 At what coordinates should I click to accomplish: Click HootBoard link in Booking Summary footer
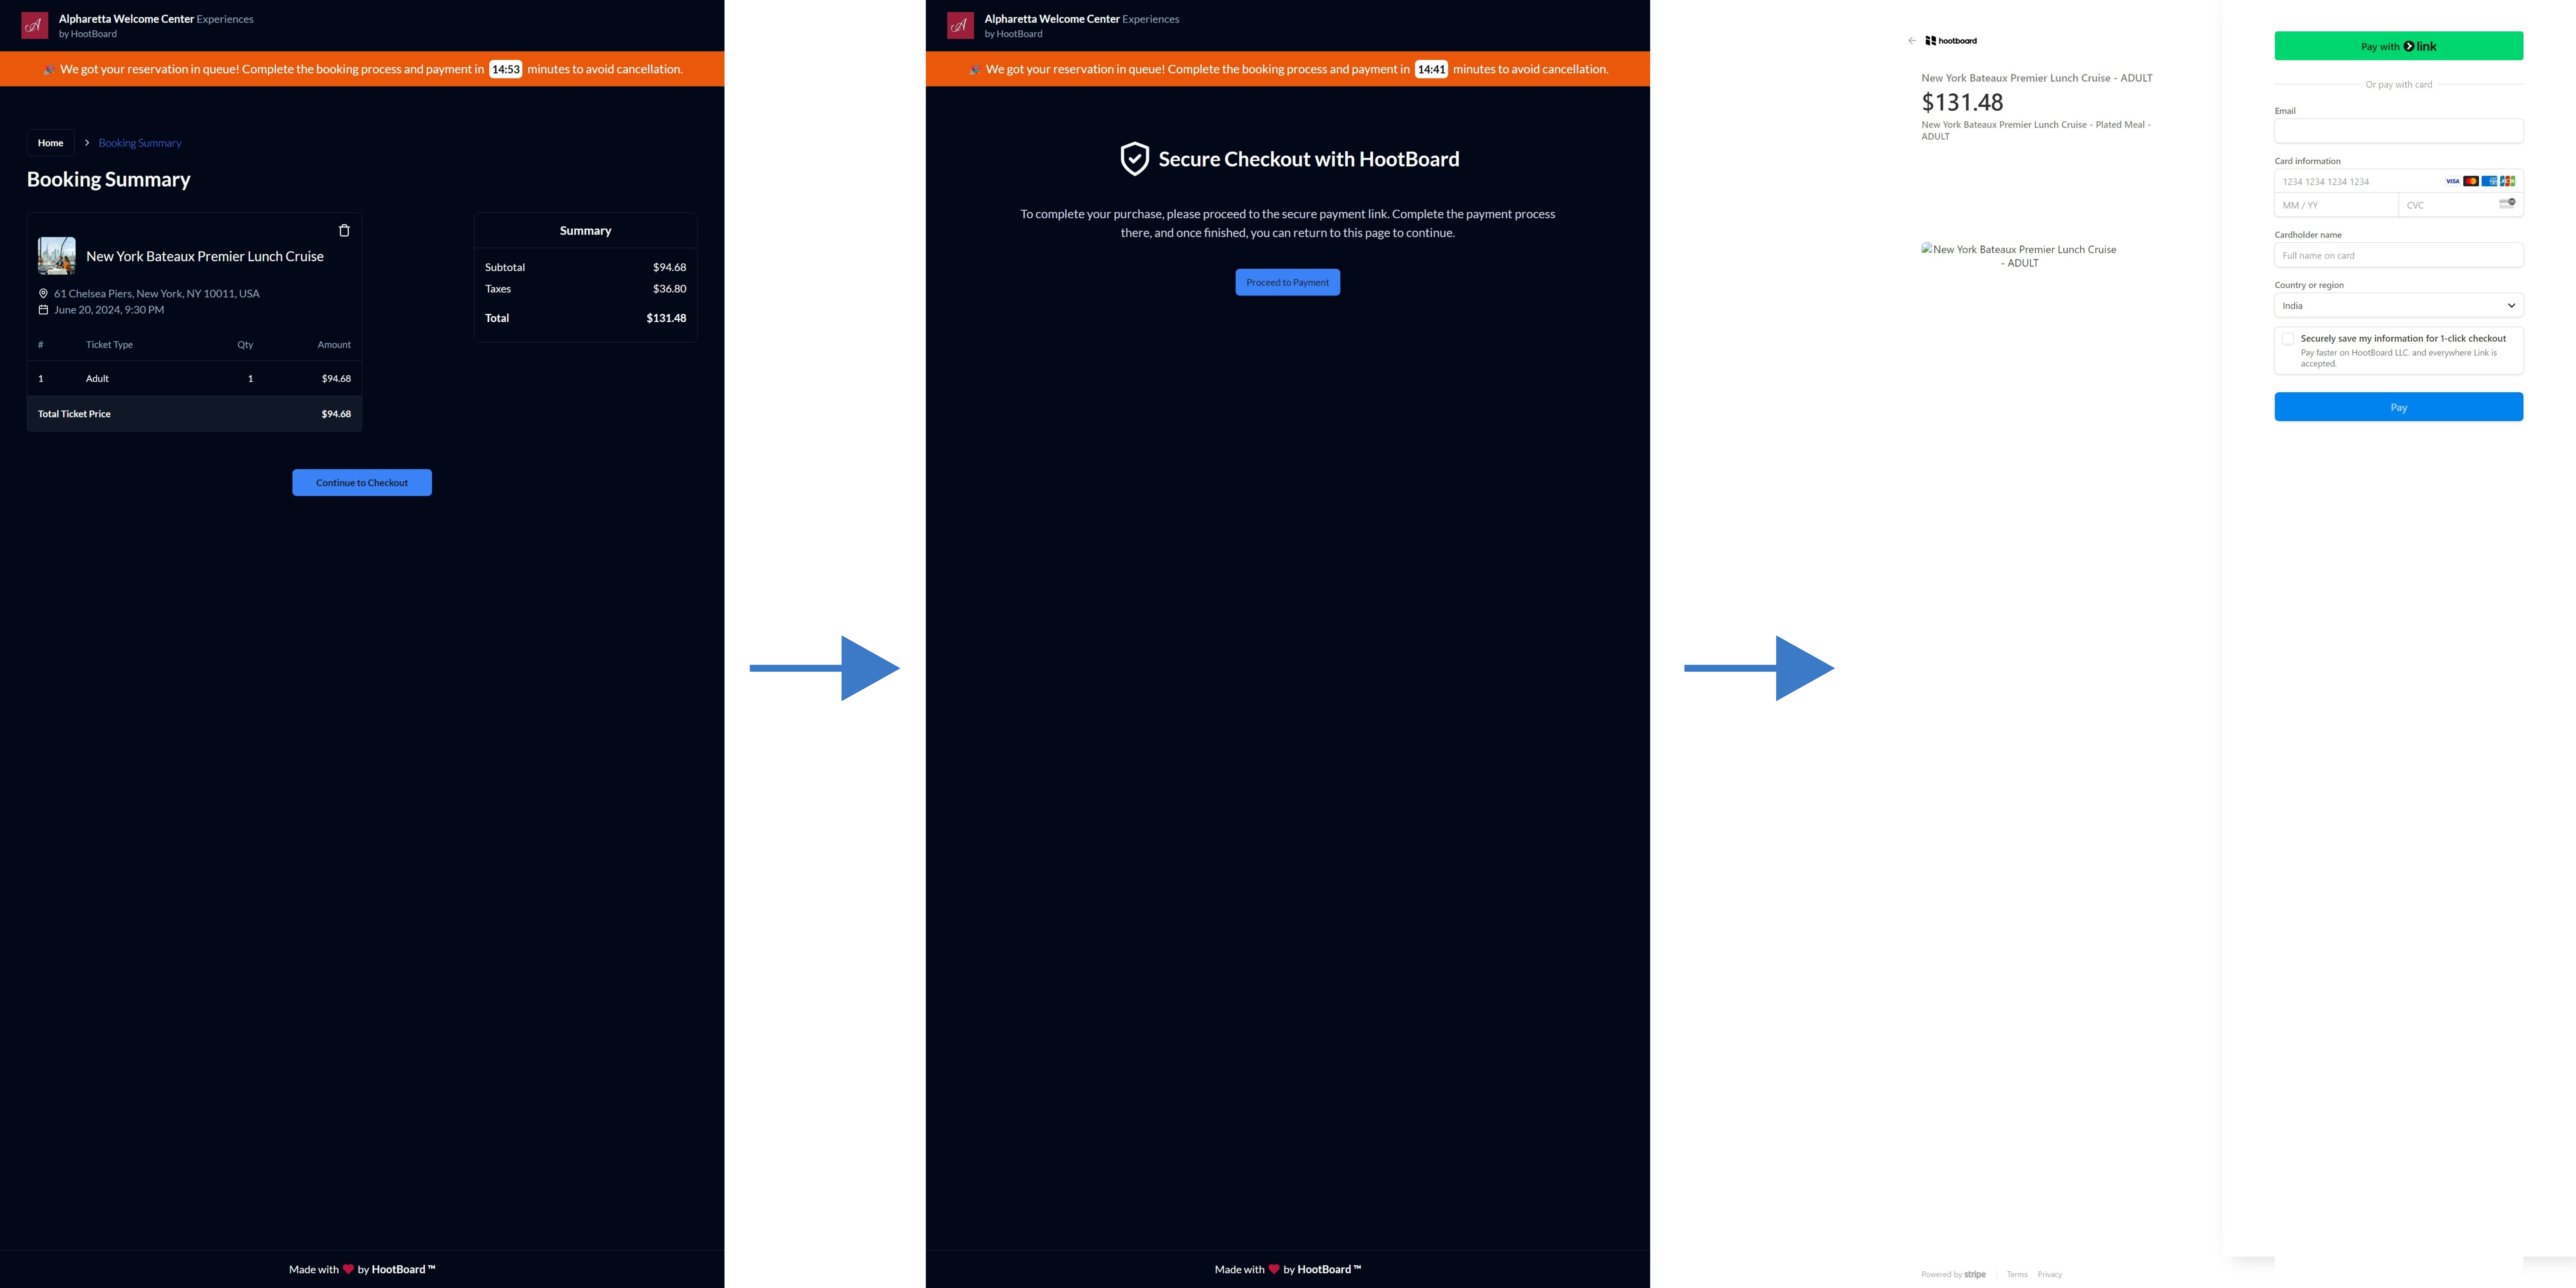pos(403,1269)
